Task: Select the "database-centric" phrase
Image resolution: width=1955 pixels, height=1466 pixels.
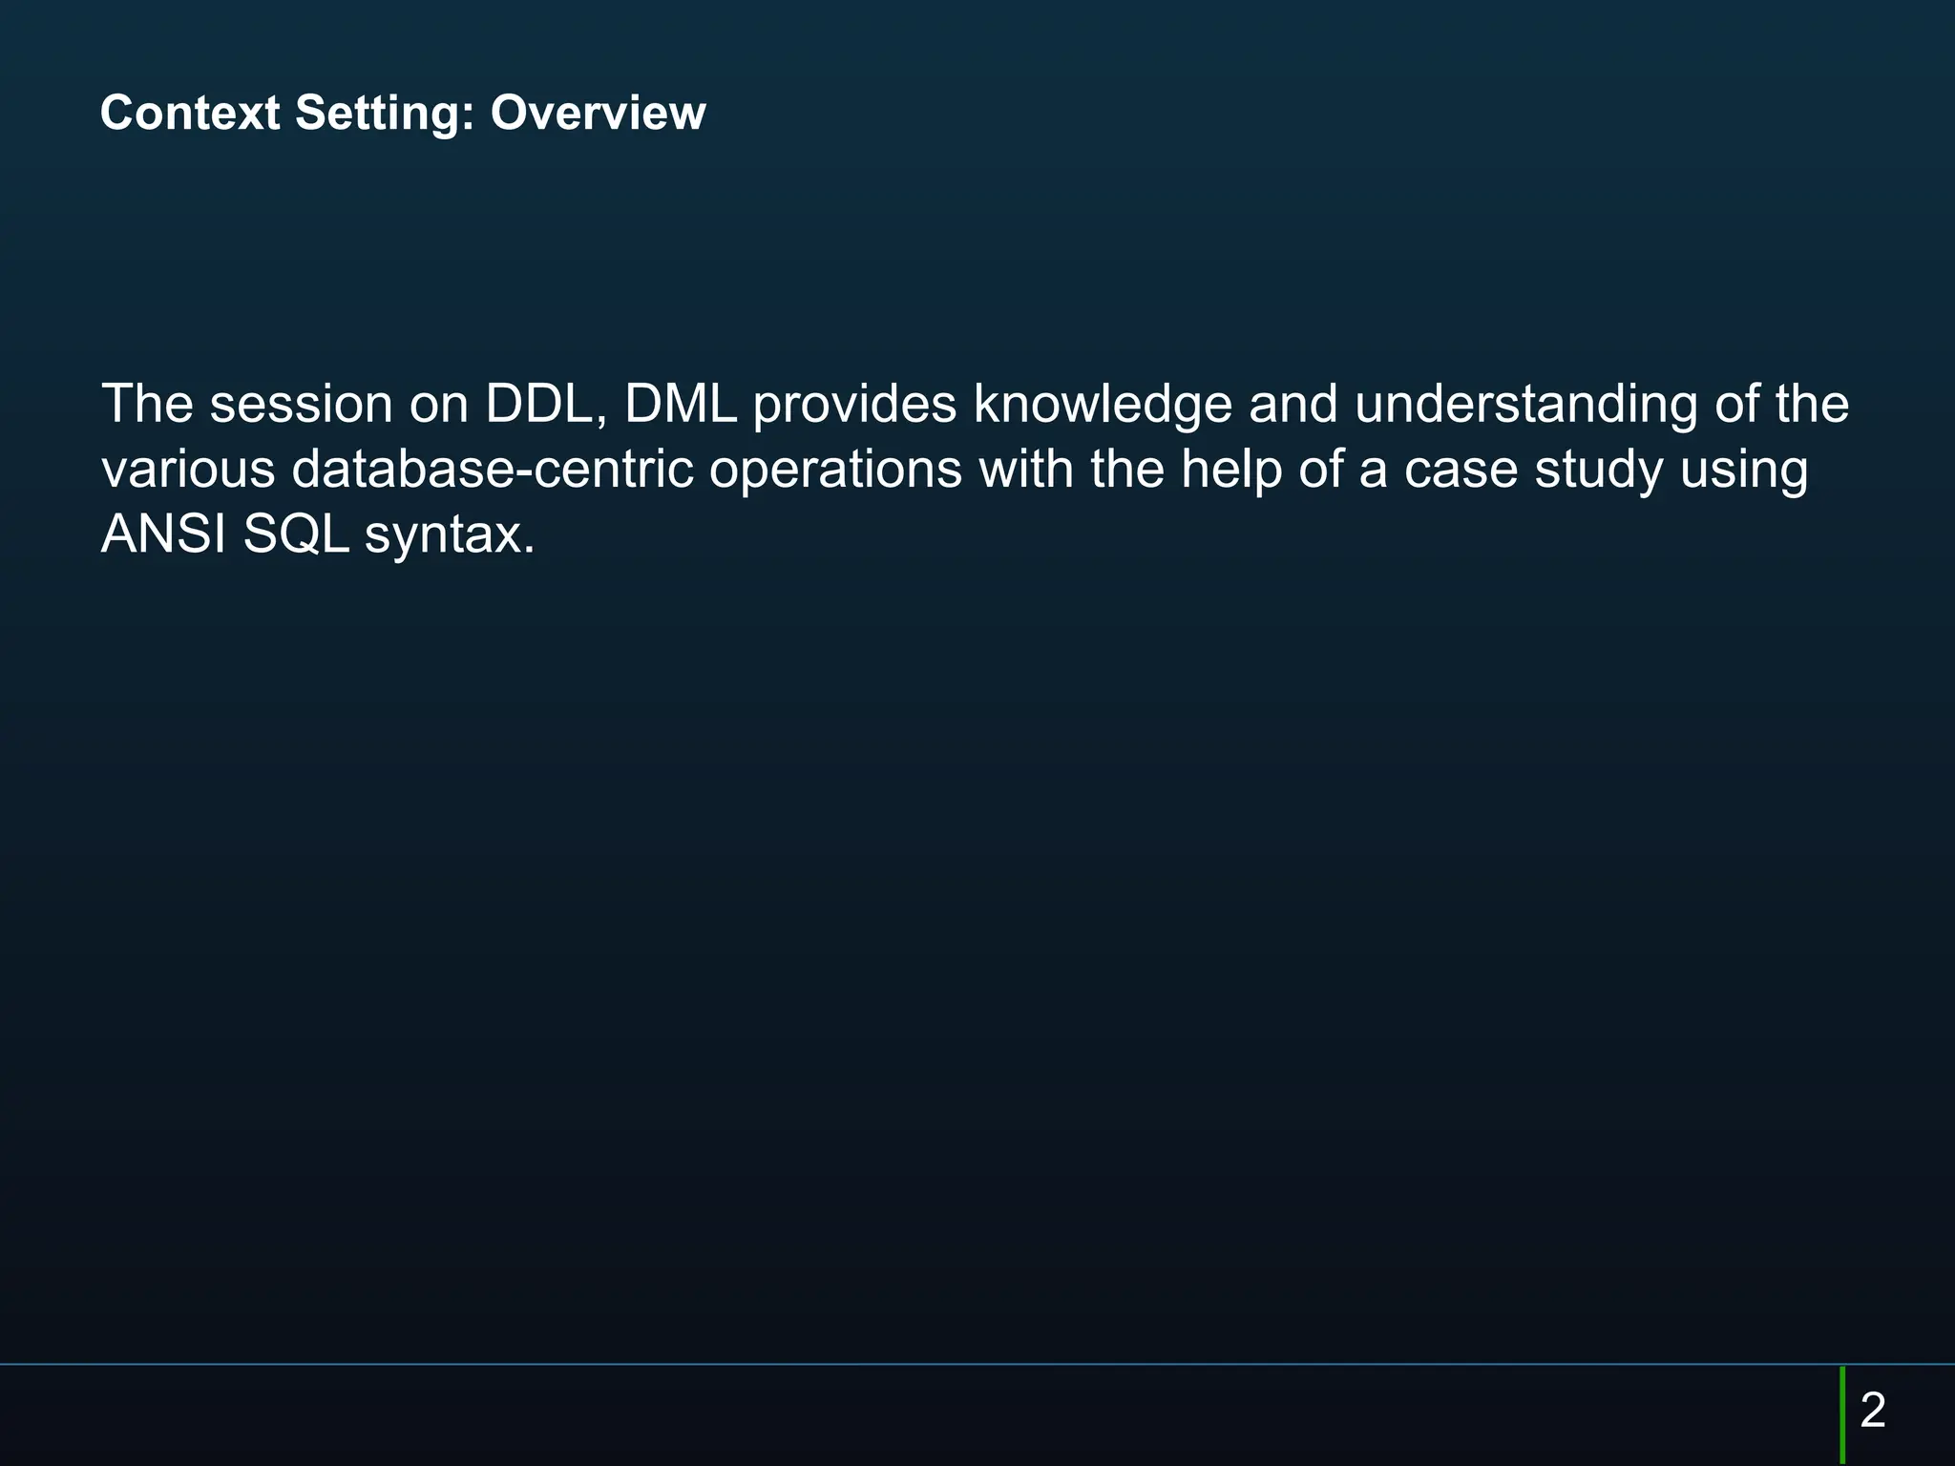Action: coord(492,469)
